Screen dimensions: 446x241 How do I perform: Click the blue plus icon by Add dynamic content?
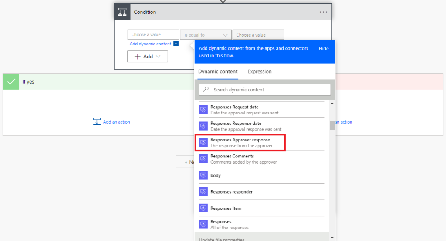(x=176, y=44)
